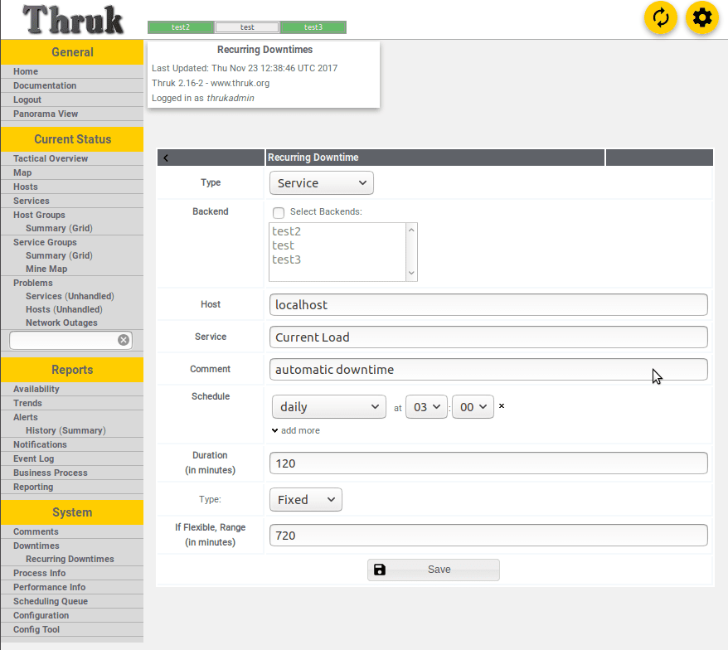The width and height of the screenshot is (728, 650).
Task: Open Map under Current Status
Action: coord(22,172)
